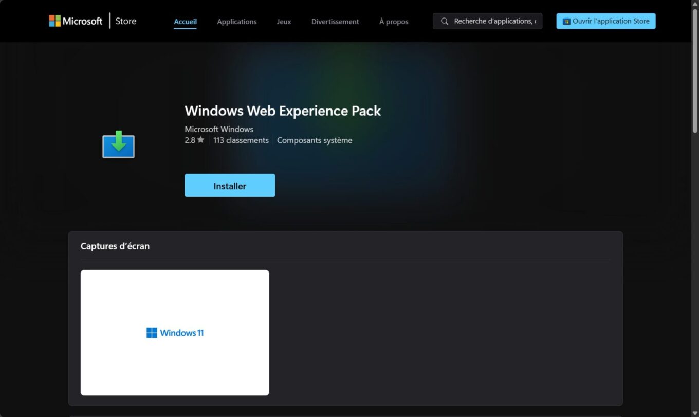The image size is (699, 417).
Task: Open the Applications menu item
Action: pos(237,22)
